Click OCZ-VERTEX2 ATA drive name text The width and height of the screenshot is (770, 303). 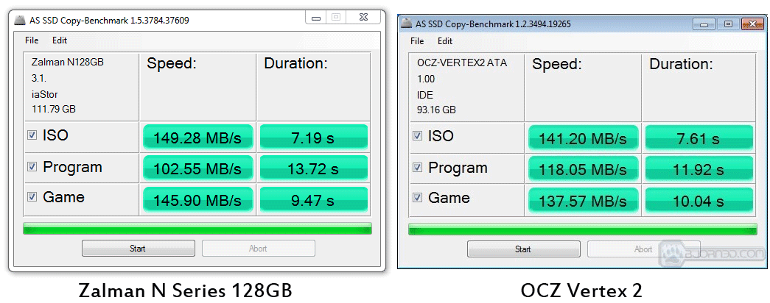461,63
